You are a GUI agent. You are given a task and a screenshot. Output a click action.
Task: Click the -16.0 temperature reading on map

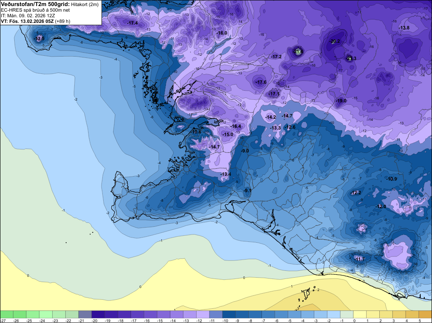[x=222, y=33]
